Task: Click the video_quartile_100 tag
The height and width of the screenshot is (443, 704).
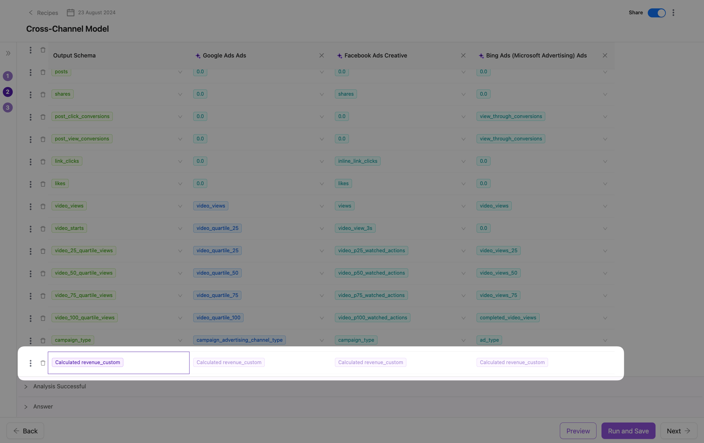Action: tap(218, 318)
